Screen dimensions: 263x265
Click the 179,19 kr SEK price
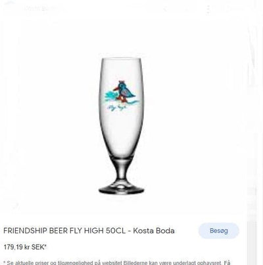(x=25, y=247)
